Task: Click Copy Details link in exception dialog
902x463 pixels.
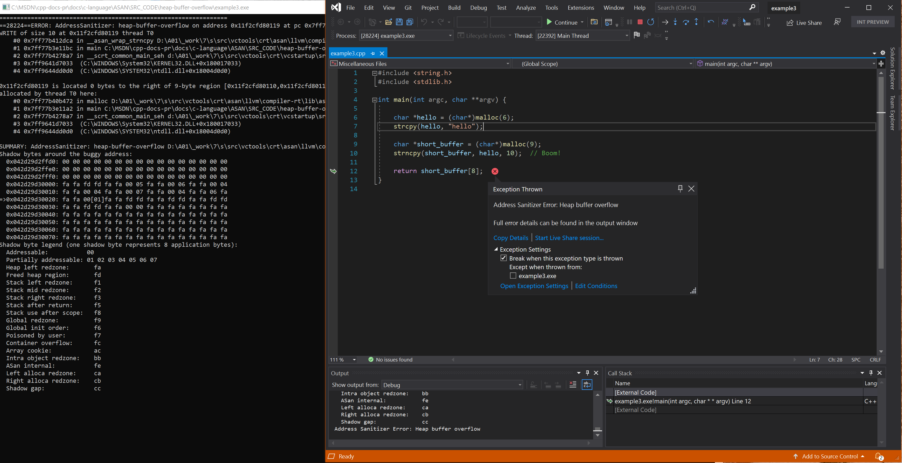Action: click(511, 237)
